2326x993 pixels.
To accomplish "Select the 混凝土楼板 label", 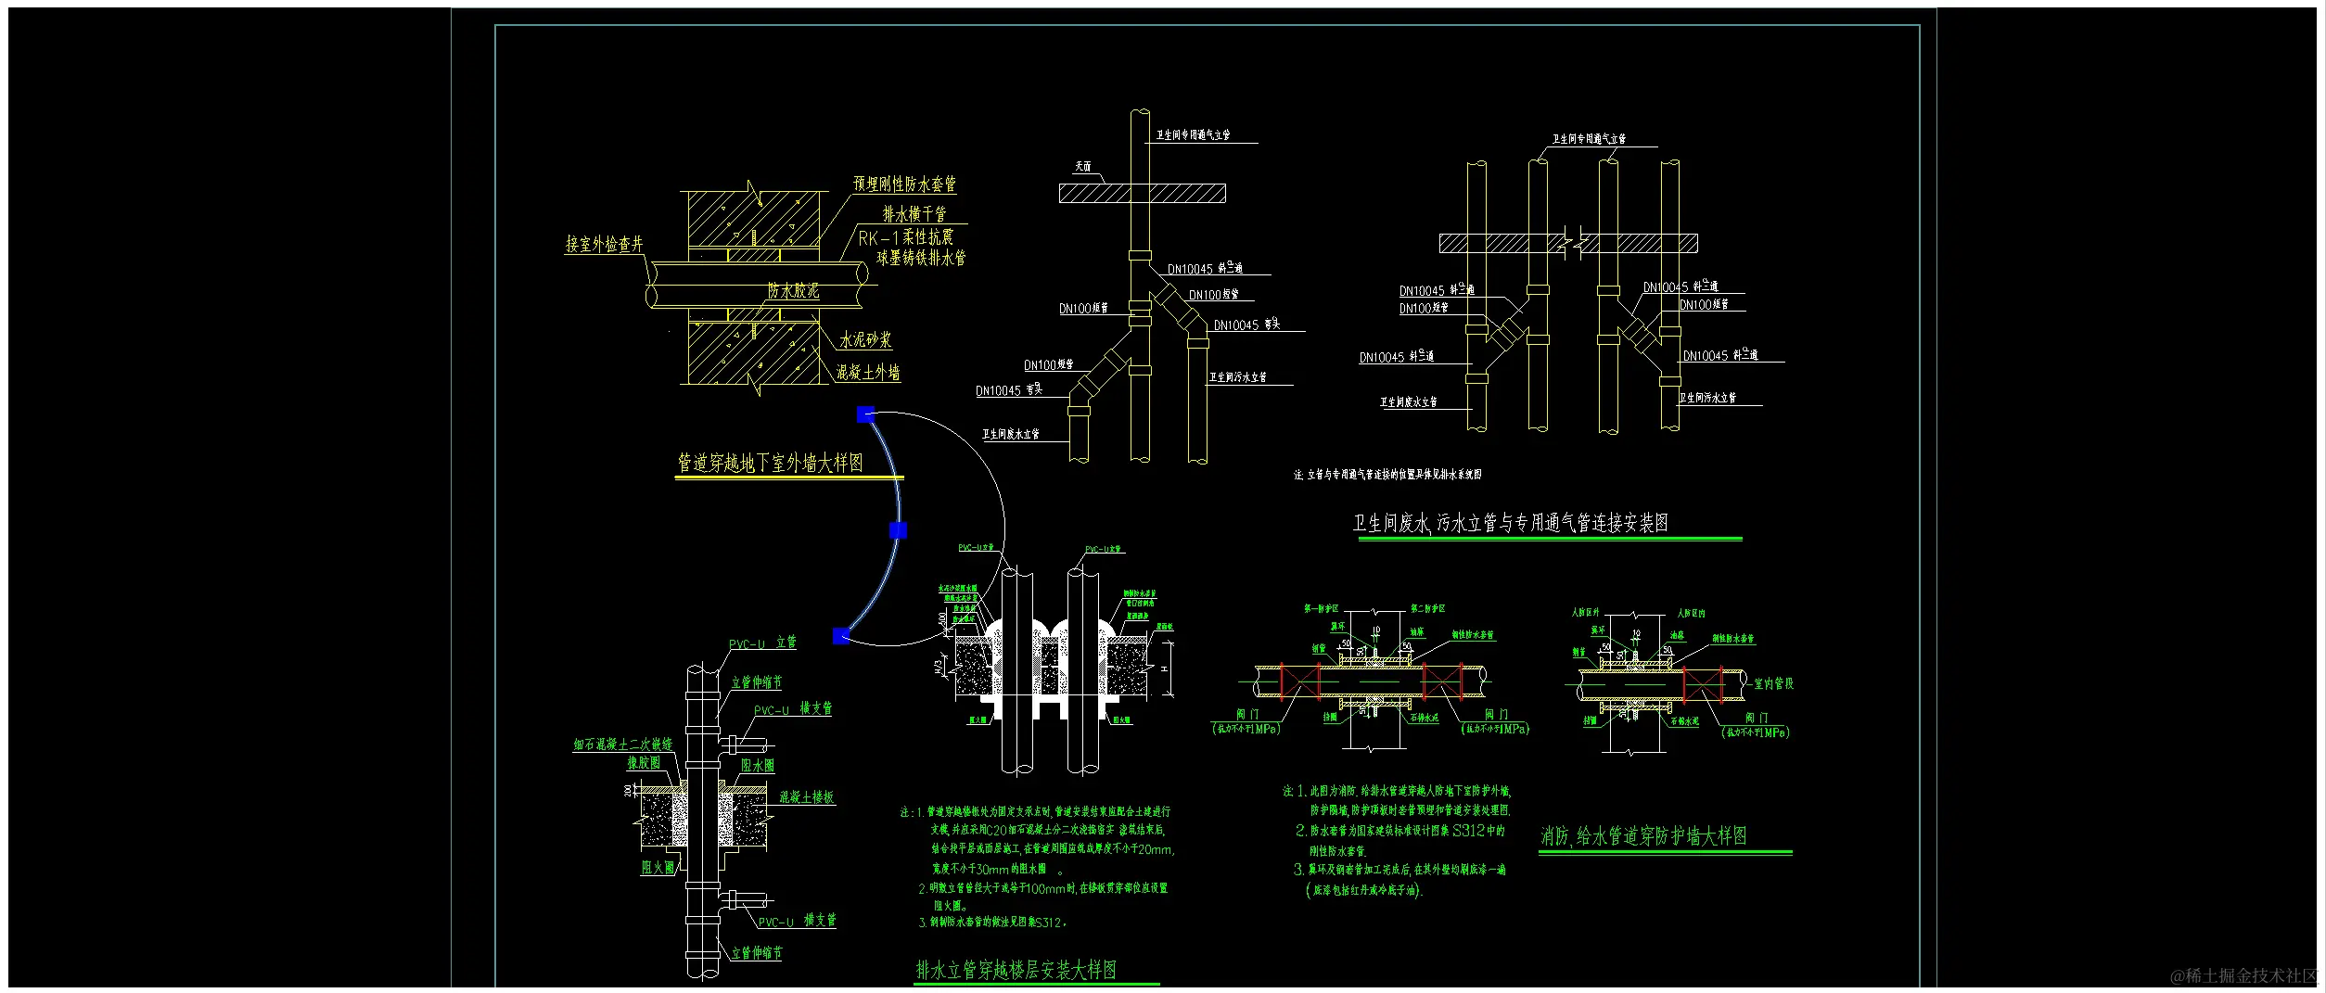I will (x=806, y=796).
